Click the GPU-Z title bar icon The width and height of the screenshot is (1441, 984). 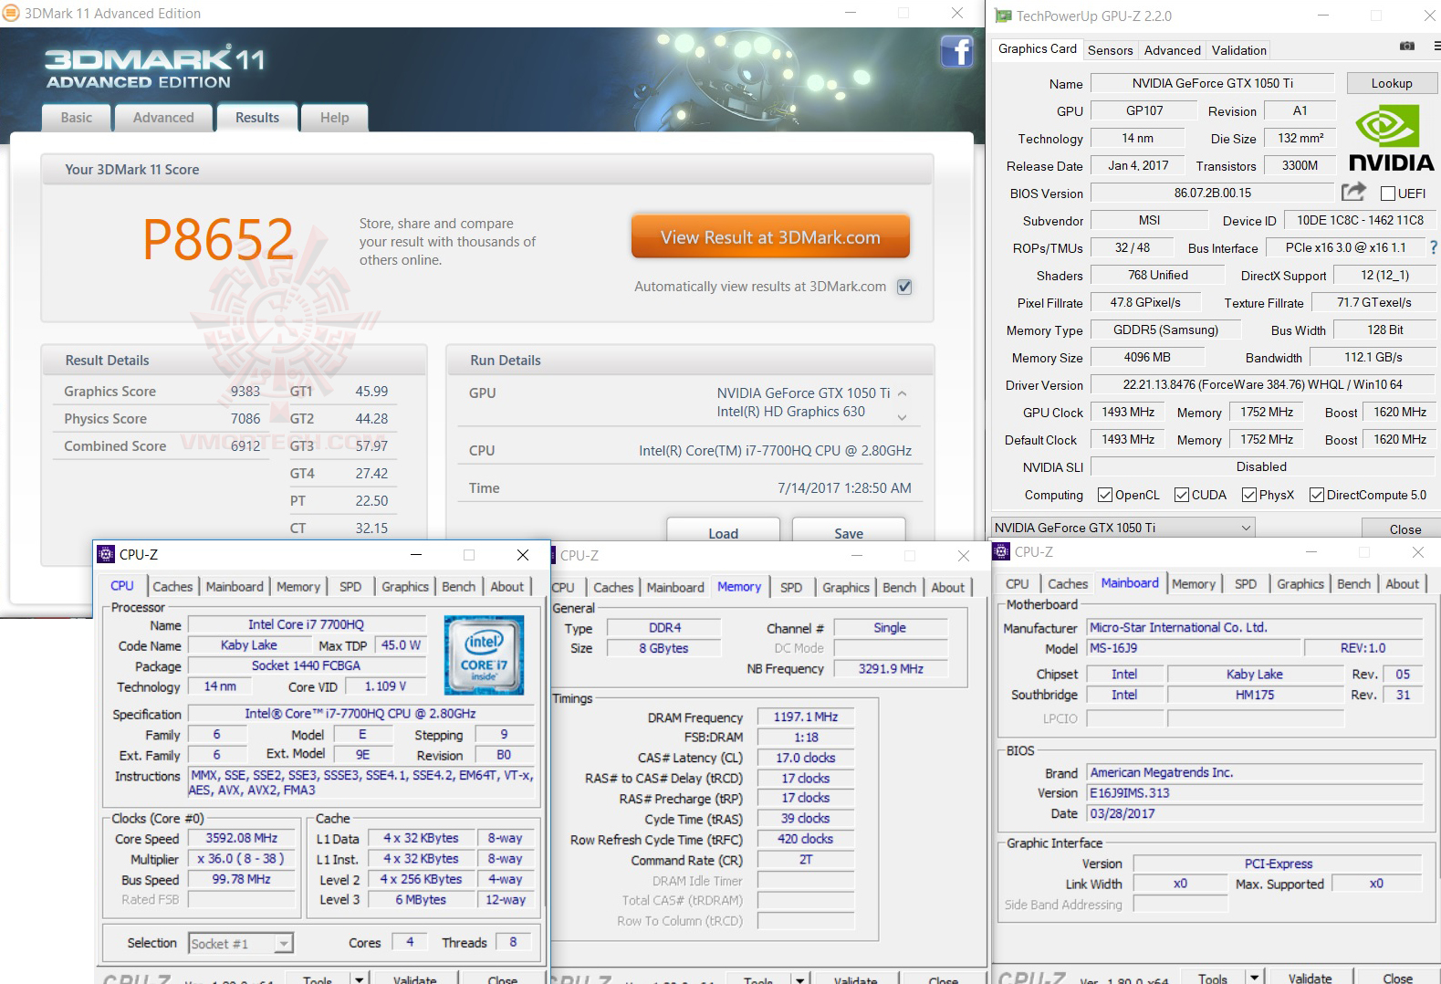point(1003,16)
